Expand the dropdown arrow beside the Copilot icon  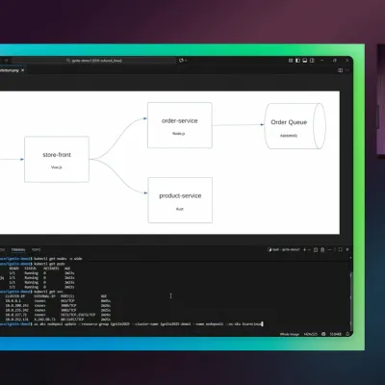click(x=186, y=61)
